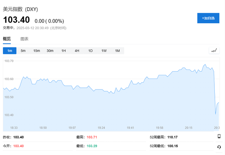Screen dimensions: 225x155
Task: Click the 52周最低 value 100.15
Action: [173, 146]
